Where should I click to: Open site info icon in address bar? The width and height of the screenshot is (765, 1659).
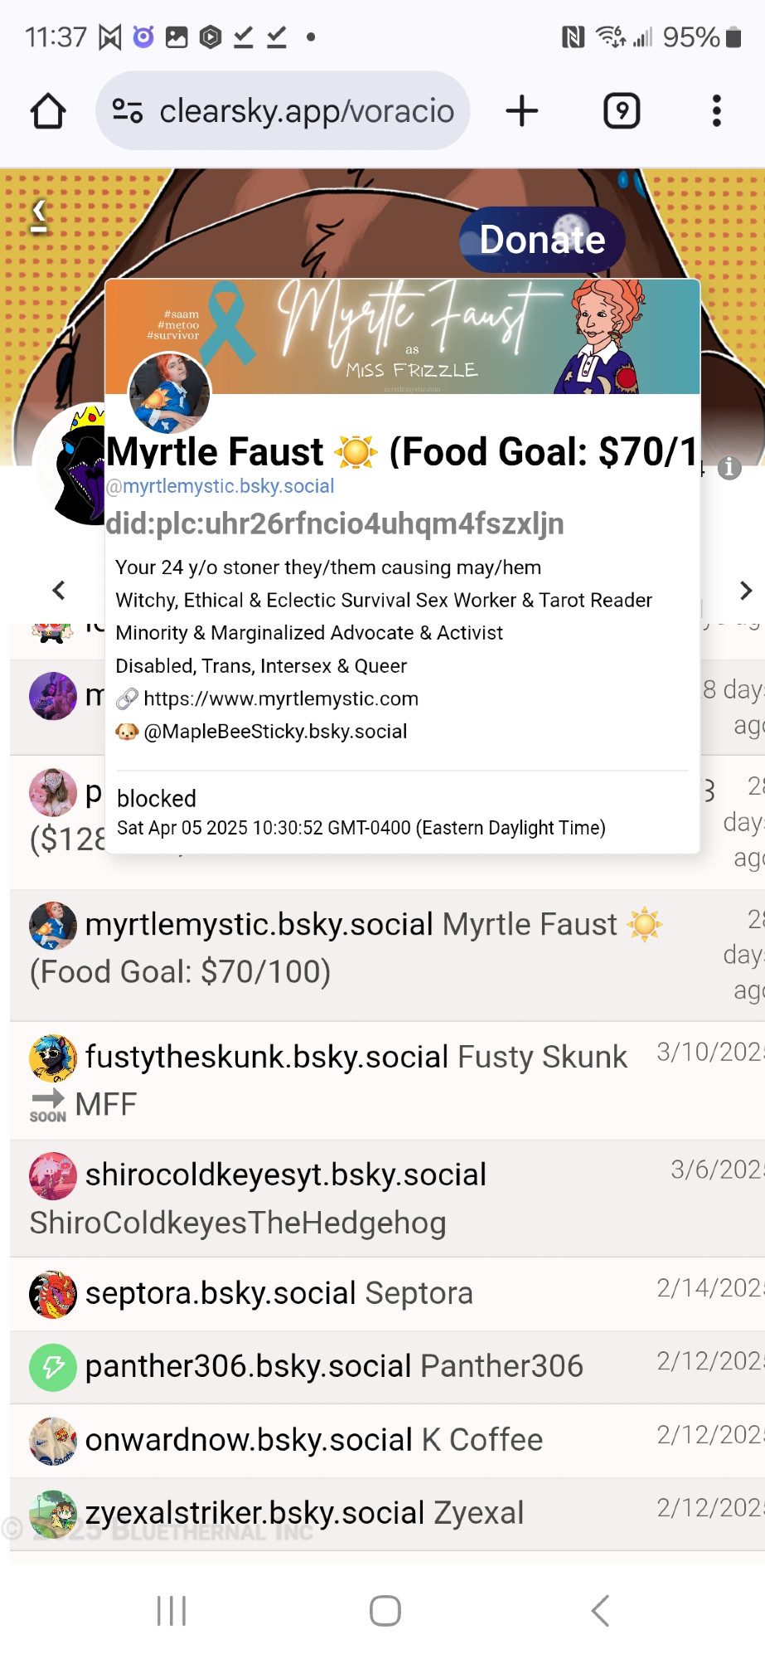[x=127, y=110]
